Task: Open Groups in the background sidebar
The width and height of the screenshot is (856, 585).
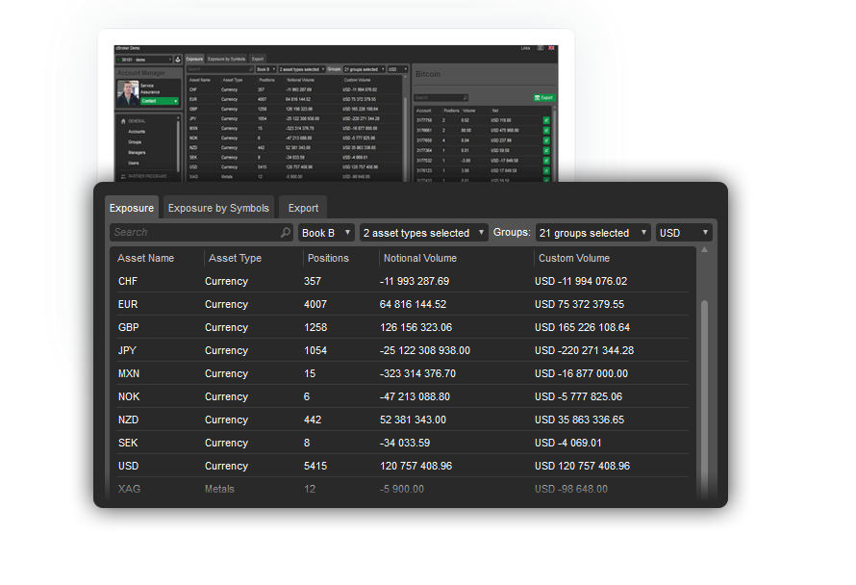Action: click(135, 142)
